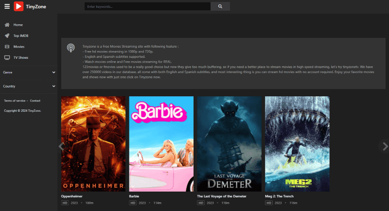Open the Top IMDB menu item
The image size is (389, 211).
21,35
